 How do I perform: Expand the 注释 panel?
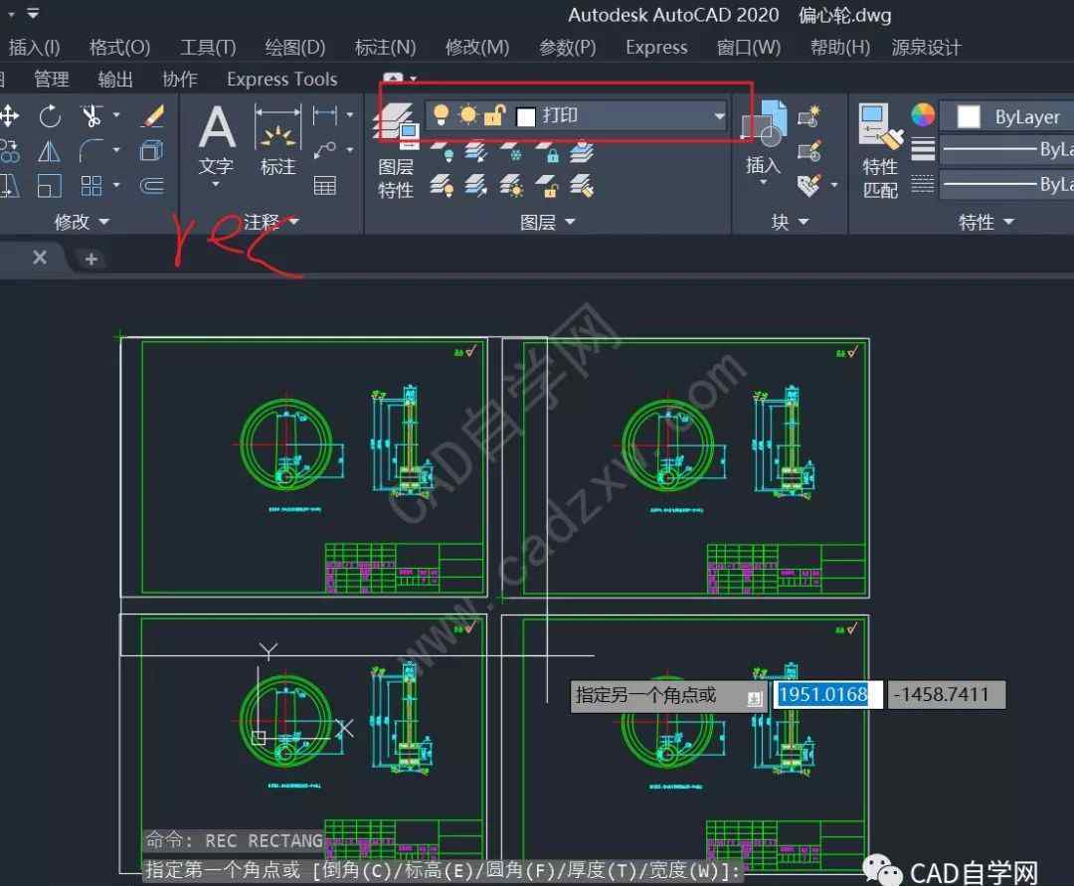tap(271, 221)
